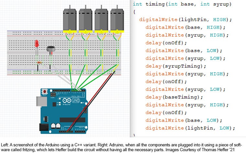Screen dimensions: 246x156
Task: Select the rightmost DC motor
Action: click(117, 19)
